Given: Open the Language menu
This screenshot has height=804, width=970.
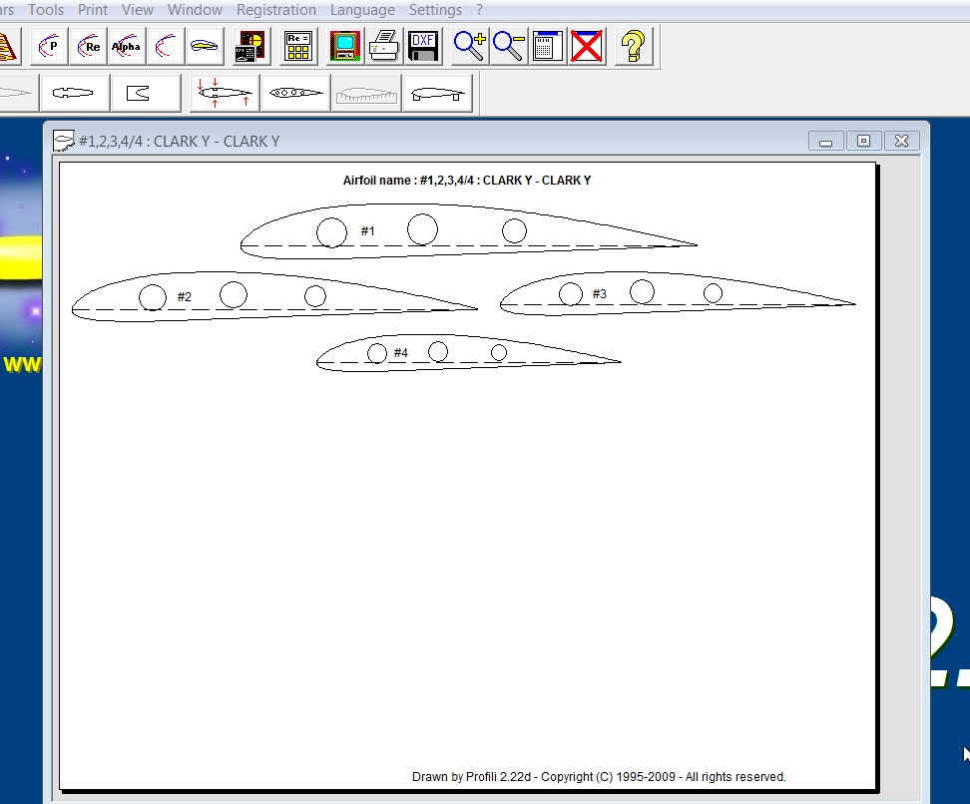Looking at the screenshot, I should click(x=362, y=10).
